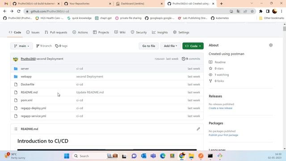Open the Dockerfile file
This screenshot has height=161, width=286.
pos(28,85)
